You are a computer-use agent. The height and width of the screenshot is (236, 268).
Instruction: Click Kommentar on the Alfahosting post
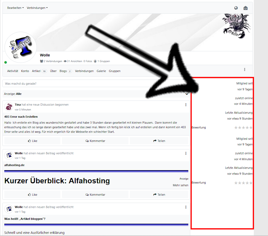(x=95, y=194)
